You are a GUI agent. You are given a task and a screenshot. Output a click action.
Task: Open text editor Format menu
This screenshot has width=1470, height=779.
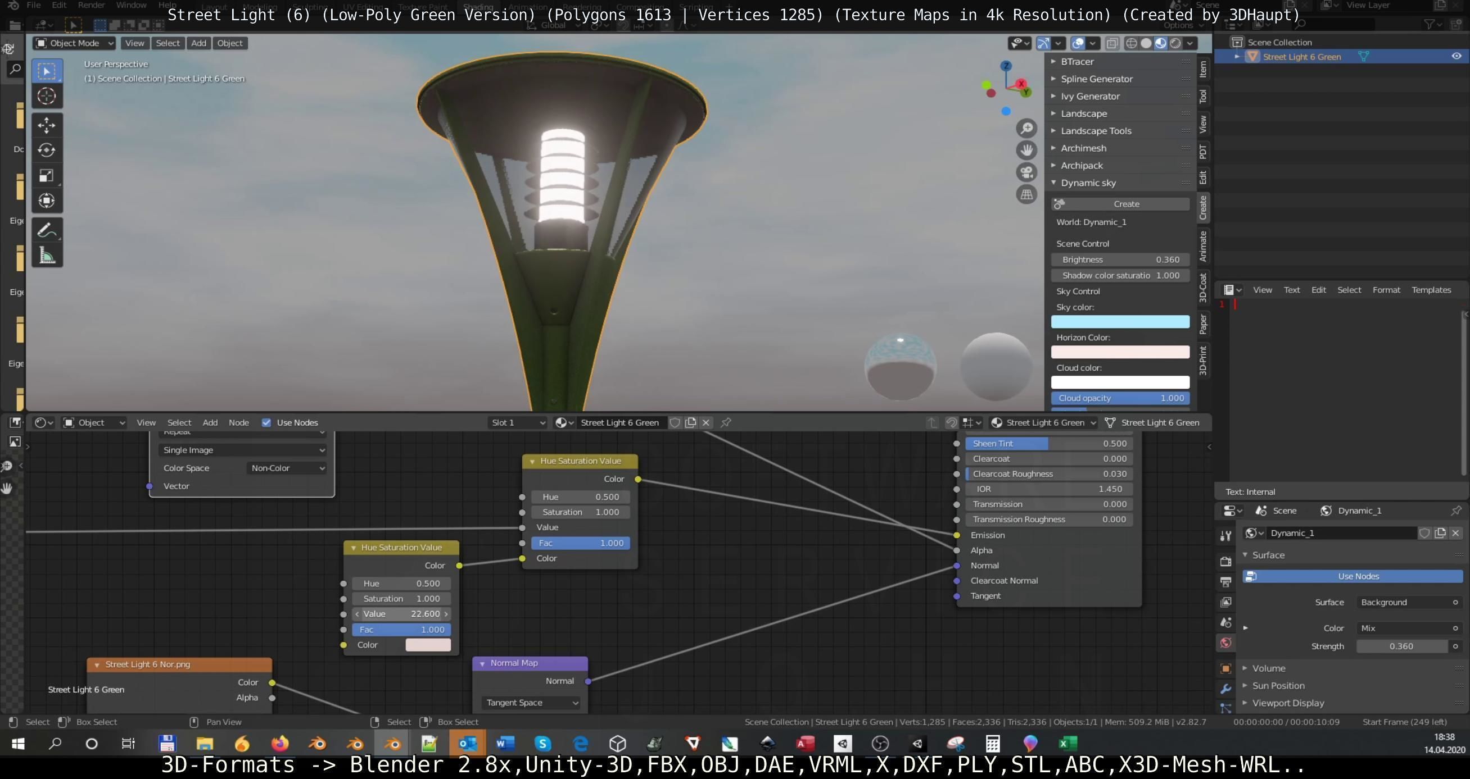[1386, 290]
